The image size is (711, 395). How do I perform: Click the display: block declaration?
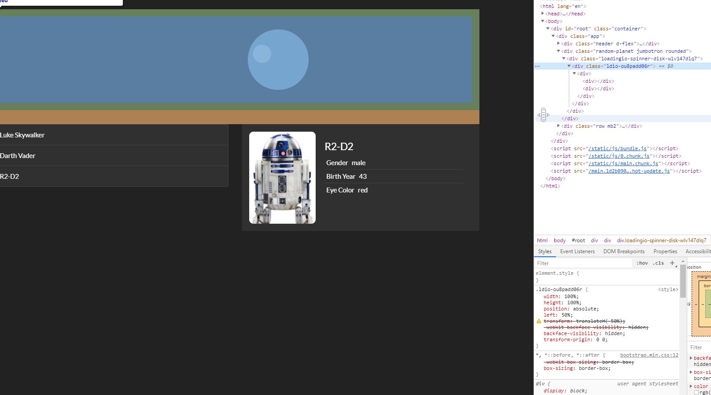click(566, 391)
